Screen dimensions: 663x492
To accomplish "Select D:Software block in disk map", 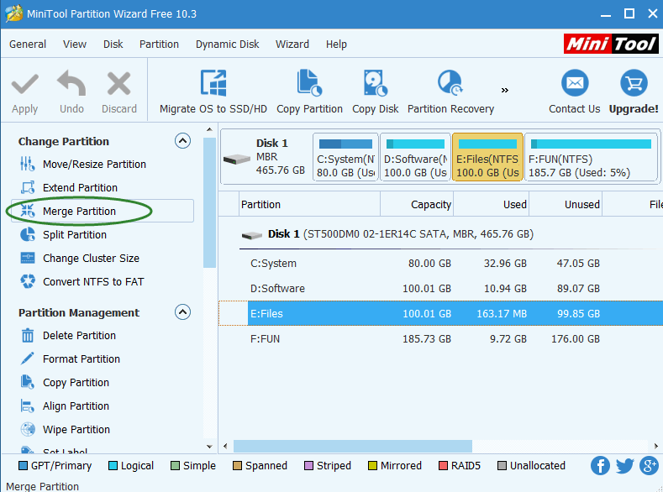I will [415, 157].
